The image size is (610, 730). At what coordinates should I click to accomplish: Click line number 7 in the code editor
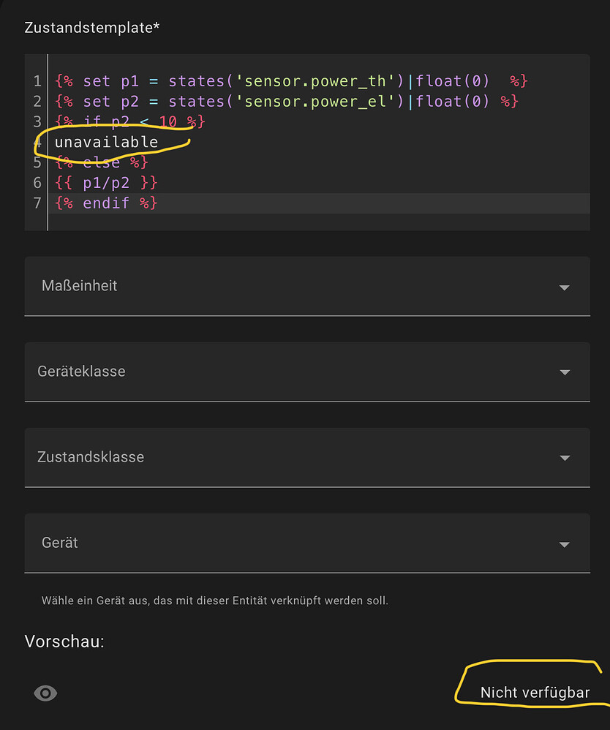point(37,203)
